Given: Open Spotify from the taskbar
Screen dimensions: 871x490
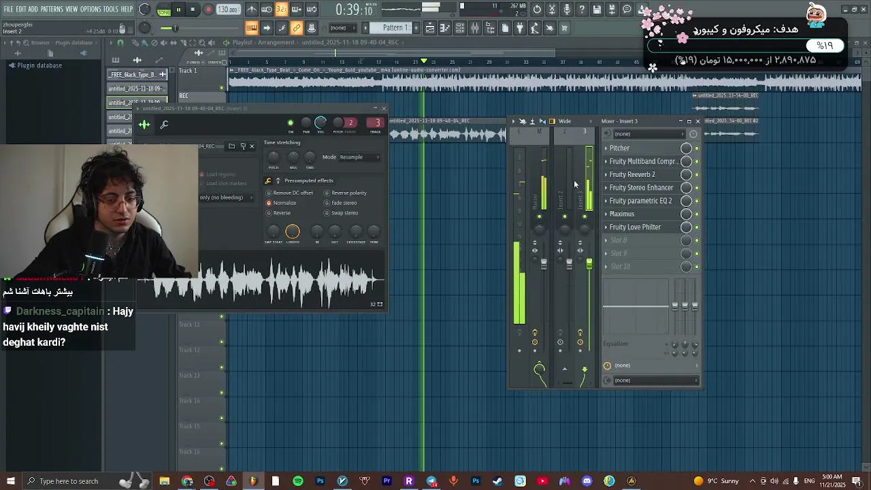Looking at the screenshot, I should pos(298,481).
